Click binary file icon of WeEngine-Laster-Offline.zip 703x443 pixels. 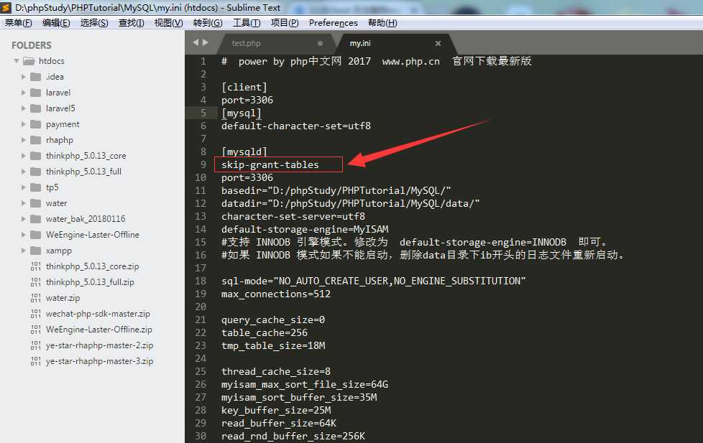tap(36, 330)
